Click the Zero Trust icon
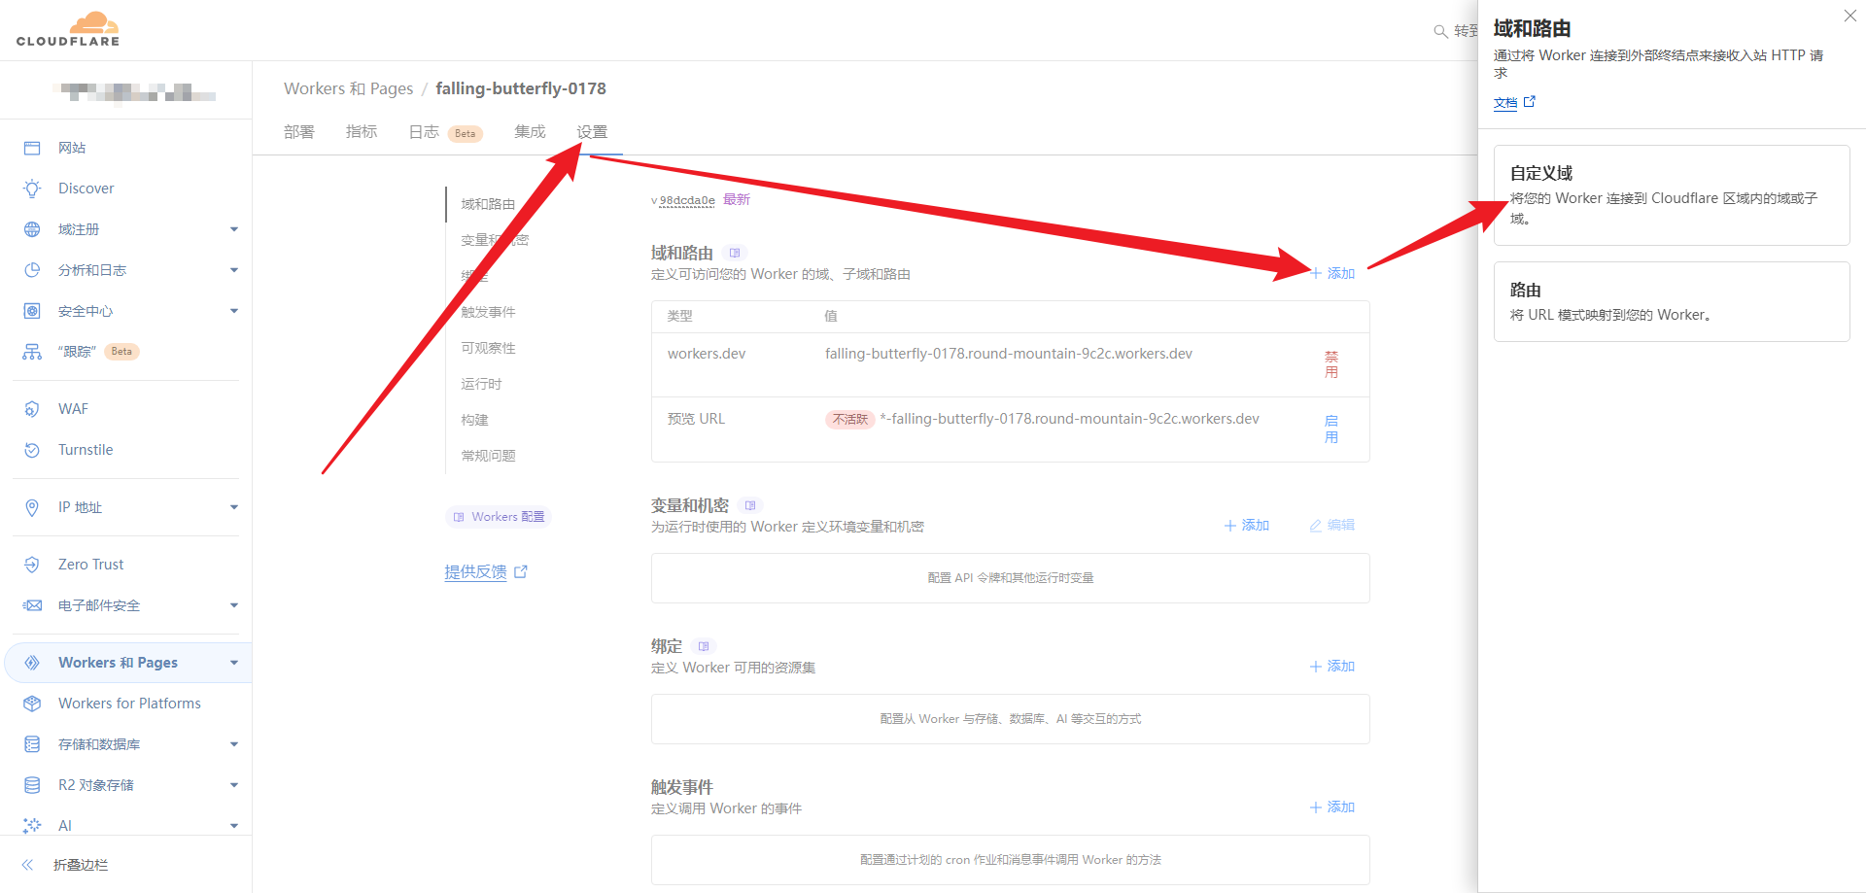 coord(32,565)
